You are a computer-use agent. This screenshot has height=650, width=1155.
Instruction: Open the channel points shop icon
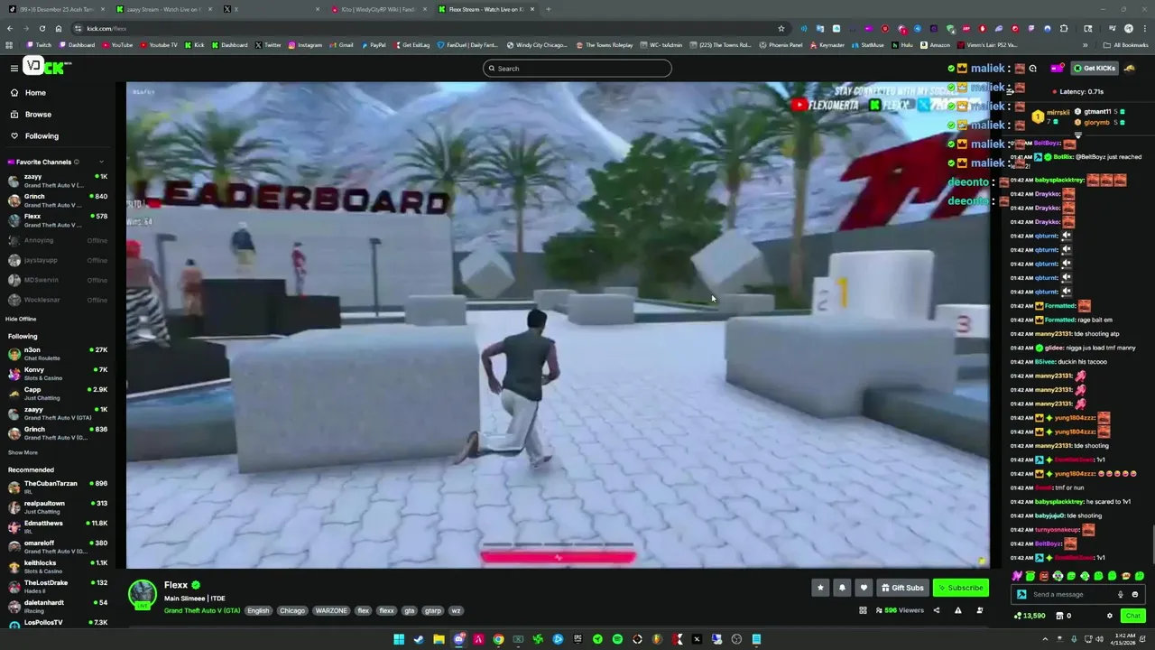click(1060, 616)
